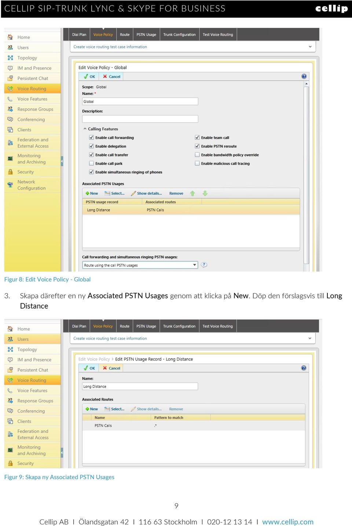Click OK in Edit Voice Policy - Global
Viewport: 352px width, 526px height.
coord(89,77)
